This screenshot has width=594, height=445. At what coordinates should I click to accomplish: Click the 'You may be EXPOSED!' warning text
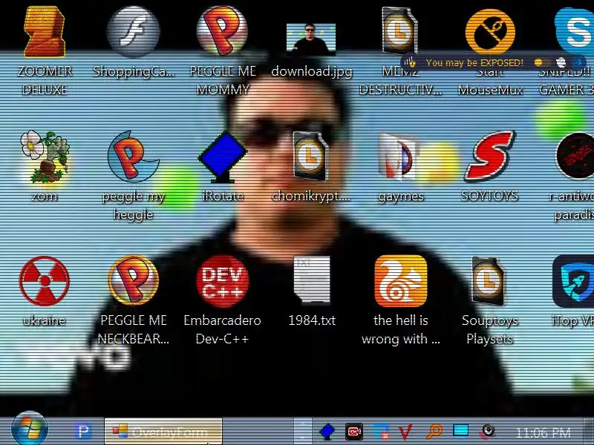(474, 62)
